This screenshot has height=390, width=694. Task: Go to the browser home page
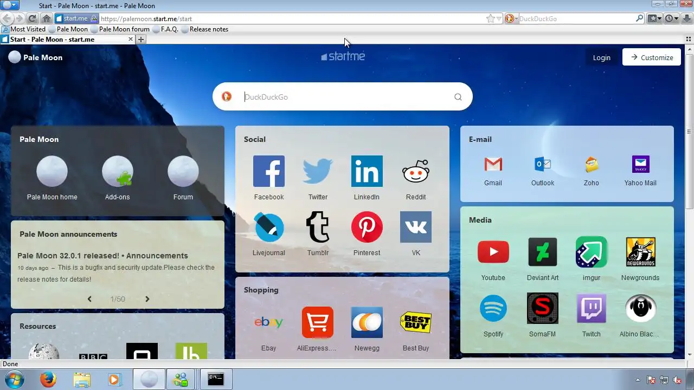(46, 18)
